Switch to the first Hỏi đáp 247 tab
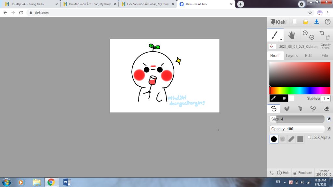This screenshot has width=333, height=187. (31, 4)
